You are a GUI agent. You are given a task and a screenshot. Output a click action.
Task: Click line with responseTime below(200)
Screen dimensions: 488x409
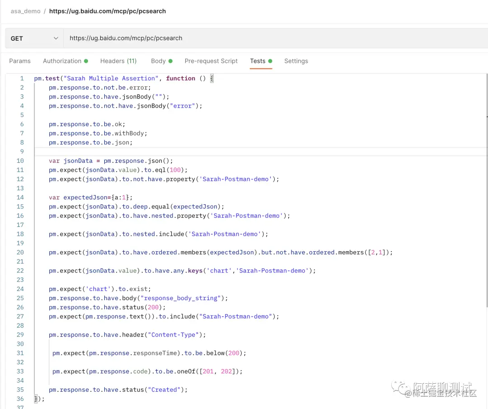[149, 353]
